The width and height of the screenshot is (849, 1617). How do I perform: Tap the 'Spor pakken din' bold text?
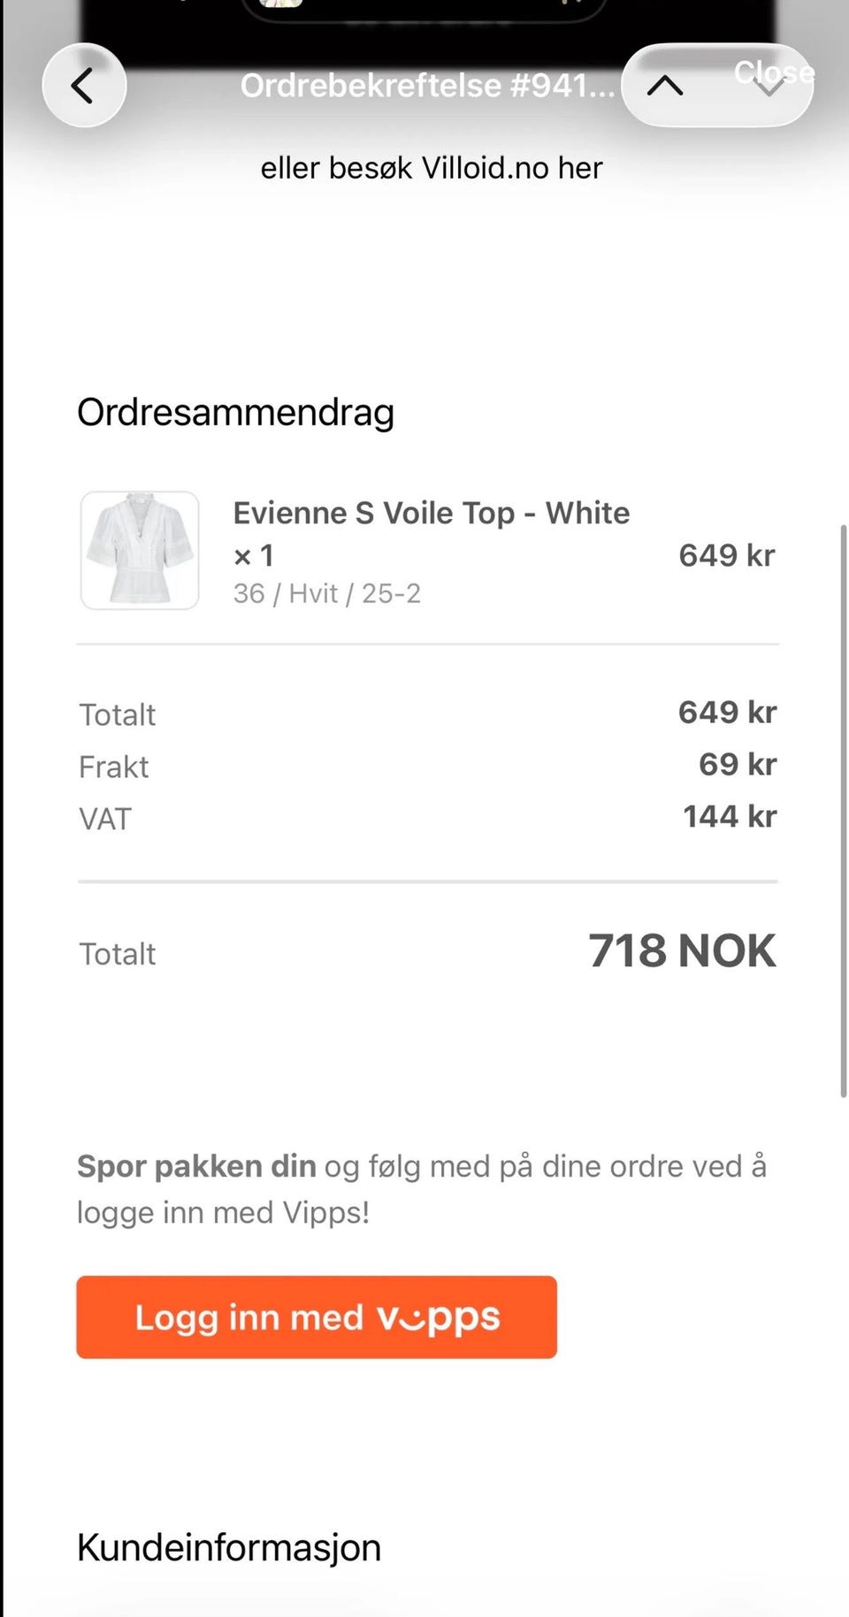coord(196,1166)
